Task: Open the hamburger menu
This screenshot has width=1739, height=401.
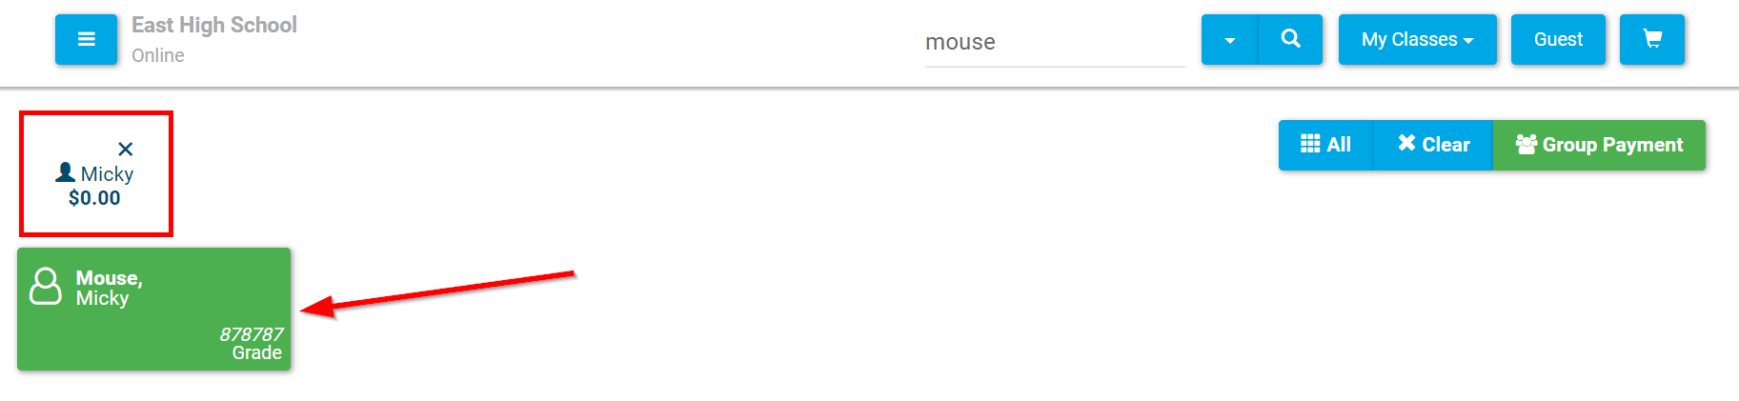Action: 86,39
